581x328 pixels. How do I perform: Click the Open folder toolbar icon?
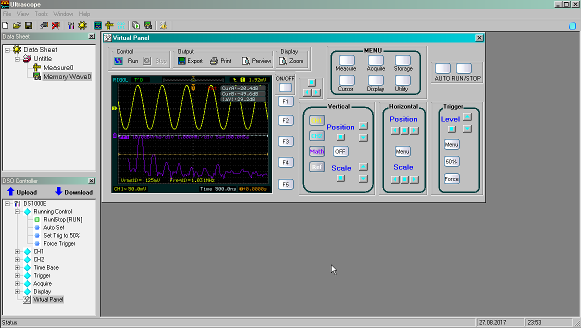click(16, 25)
